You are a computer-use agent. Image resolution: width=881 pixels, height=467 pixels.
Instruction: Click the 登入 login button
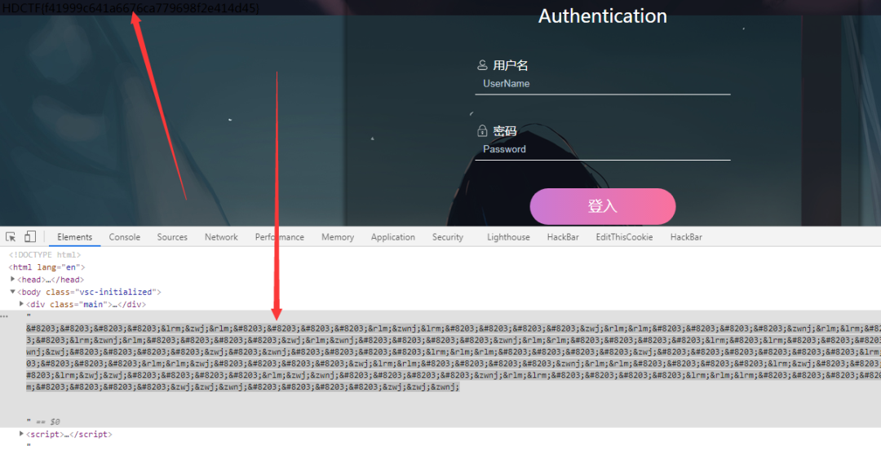click(602, 206)
